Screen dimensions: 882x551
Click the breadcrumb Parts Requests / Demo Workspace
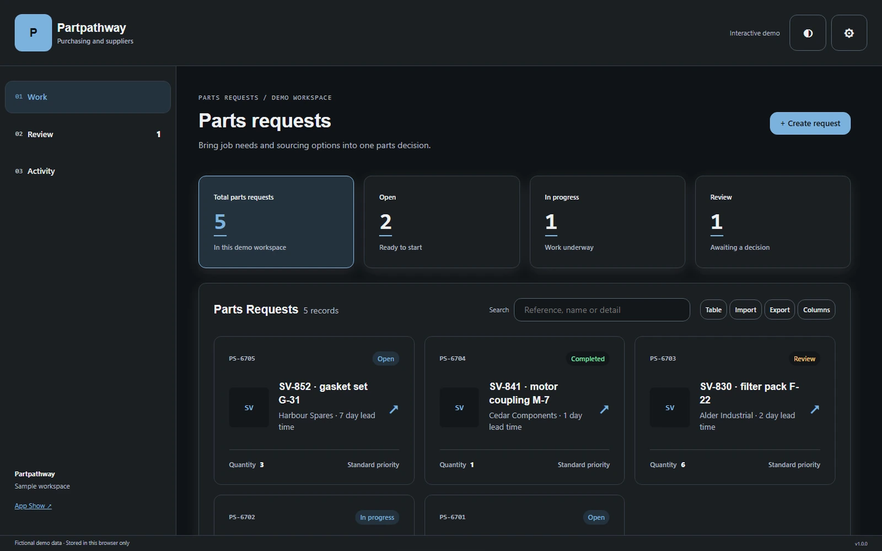(x=265, y=98)
